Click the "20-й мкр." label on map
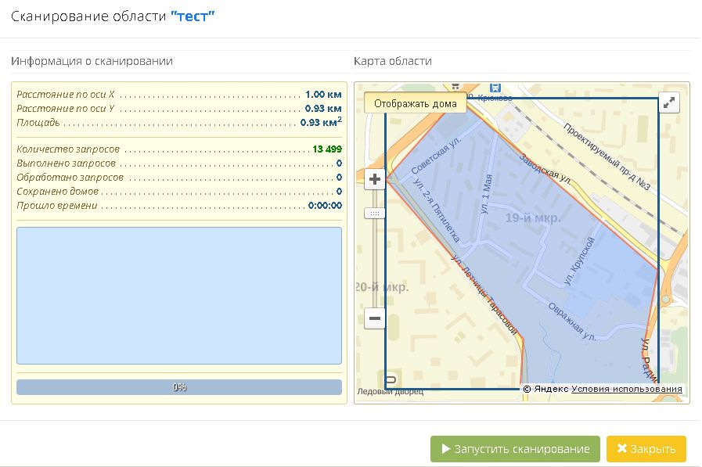702x467 pixels. pyautogui.click(x=382, y=287)
